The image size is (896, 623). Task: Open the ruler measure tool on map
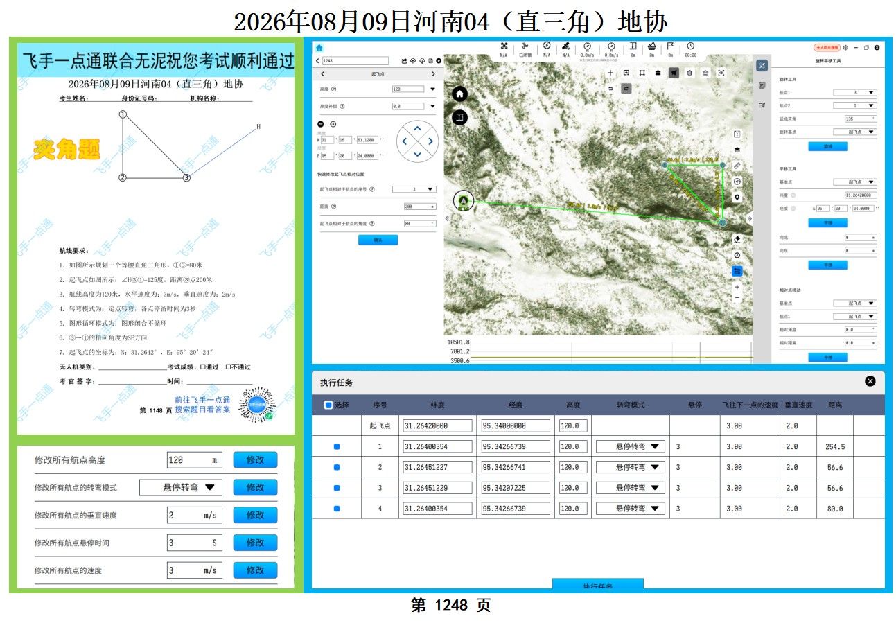coord(737,166)
